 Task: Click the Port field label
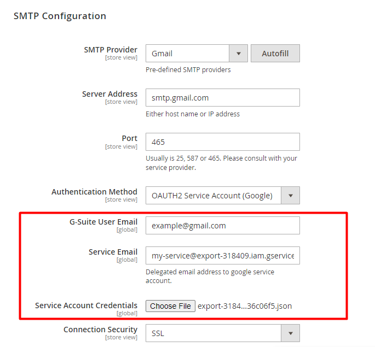(x=129, y=138)
